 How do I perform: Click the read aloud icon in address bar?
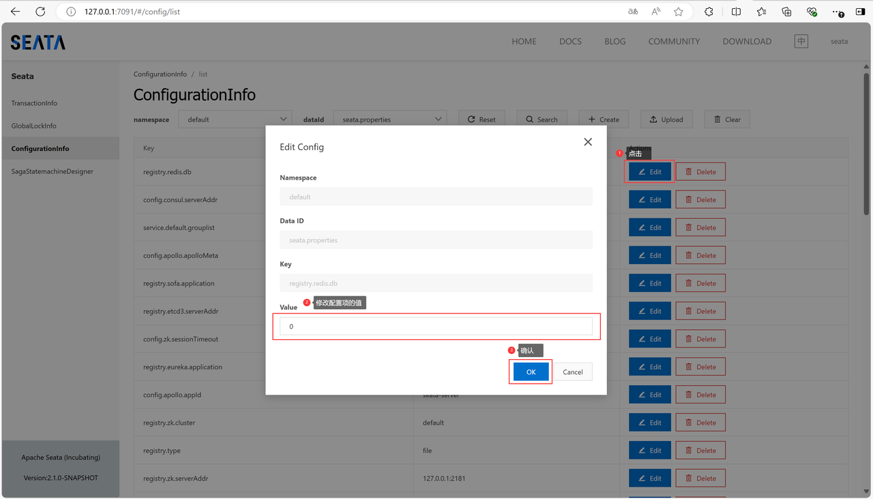tap(655, 12)
